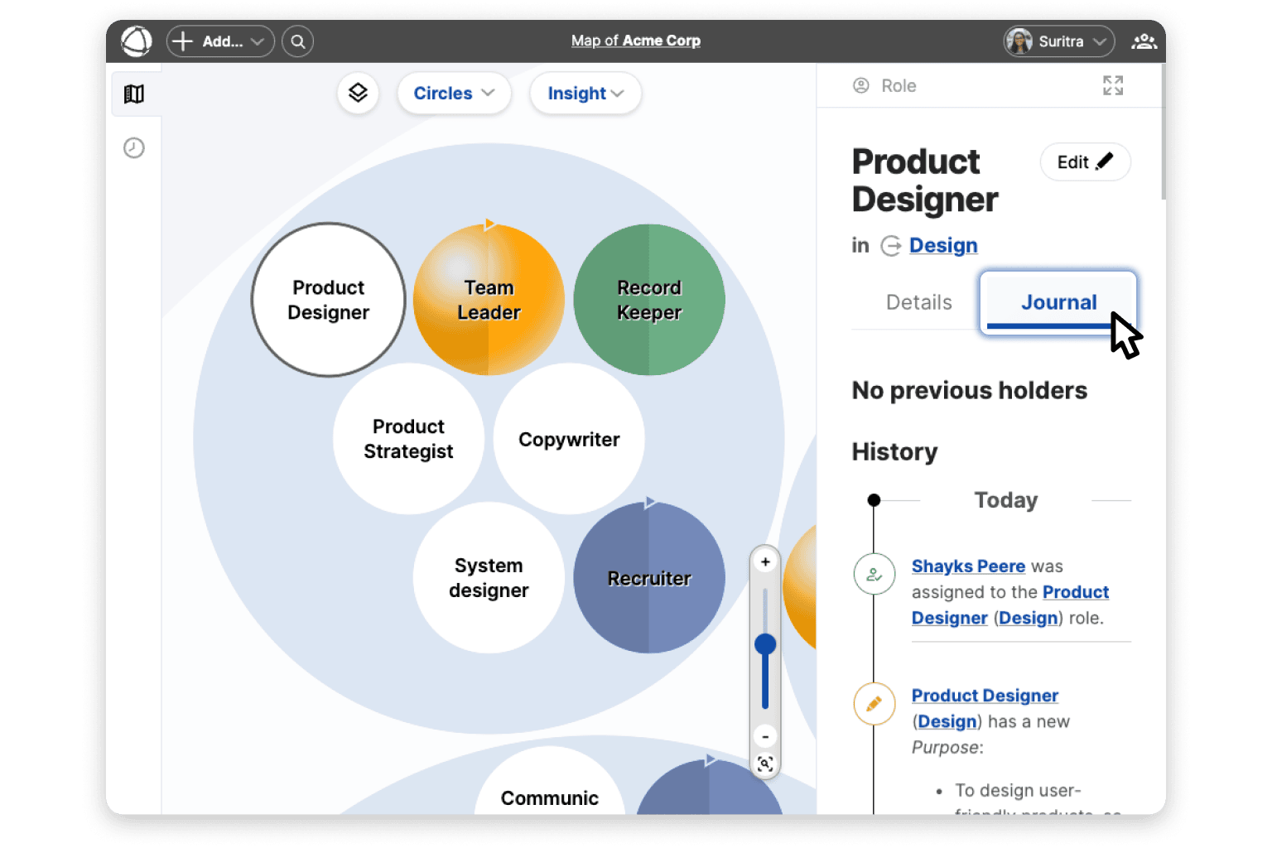
Task: Click the fit-to-view zoom icon
Action: 765,764
